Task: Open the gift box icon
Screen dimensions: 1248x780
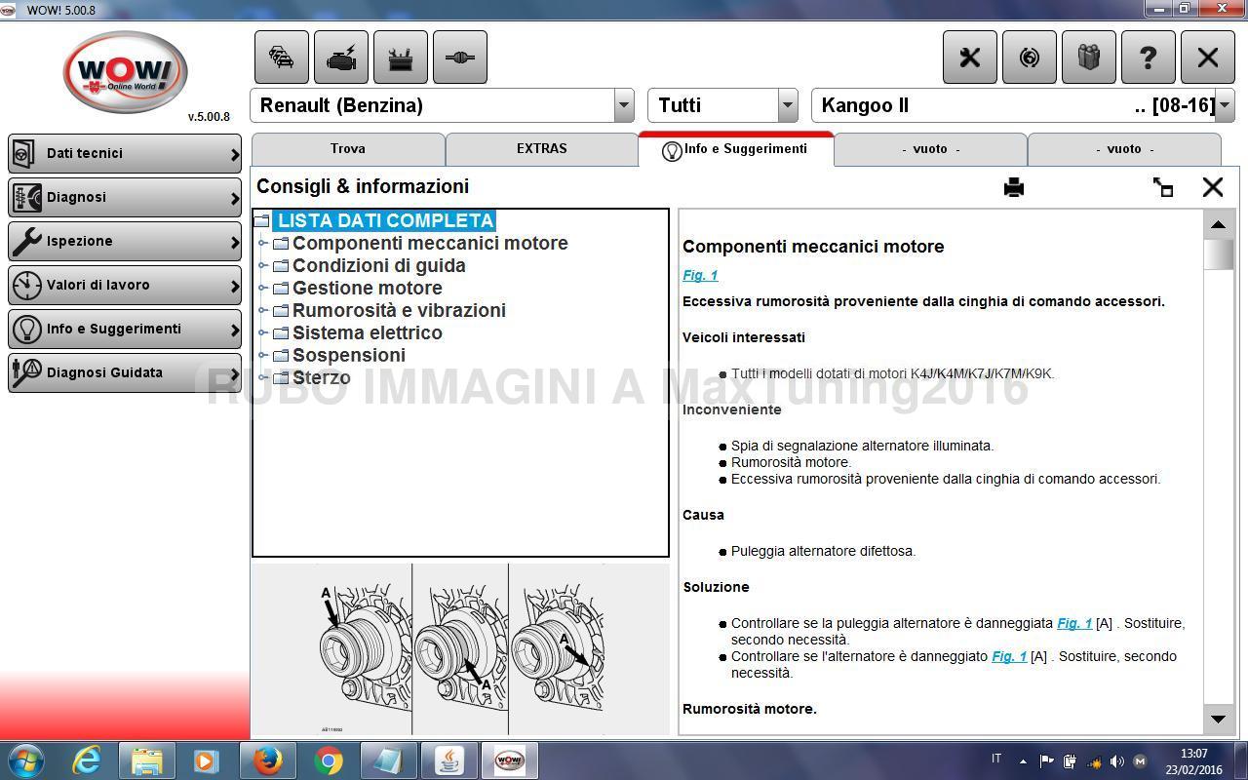Action: click(x=1089, y=58)
